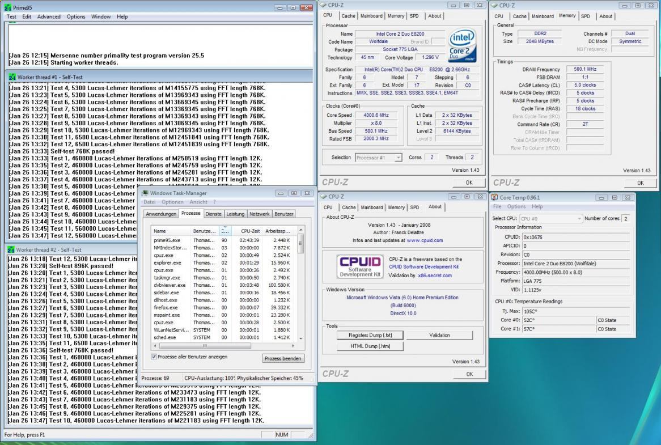Open SPD tab in CPU-Z Memory window

coord(586,16)
